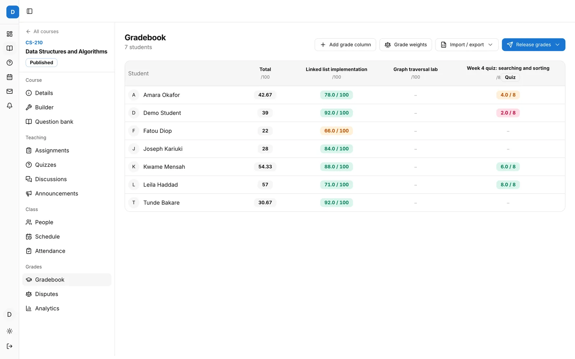Go back to All courses
Viewport: 575px width, 359px height.
[42, 32]
